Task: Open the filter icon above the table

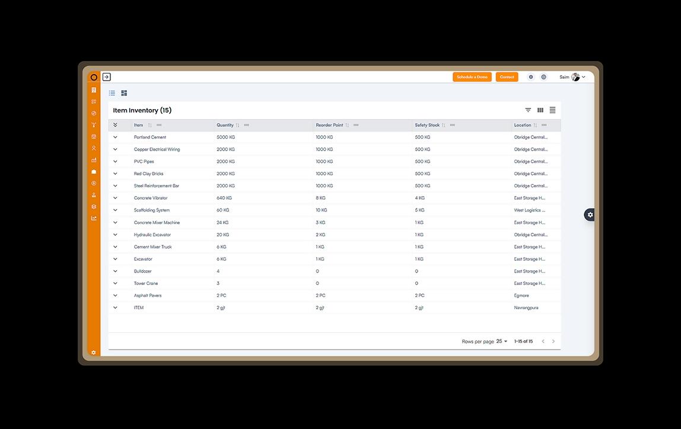Action: click(527, 110)
